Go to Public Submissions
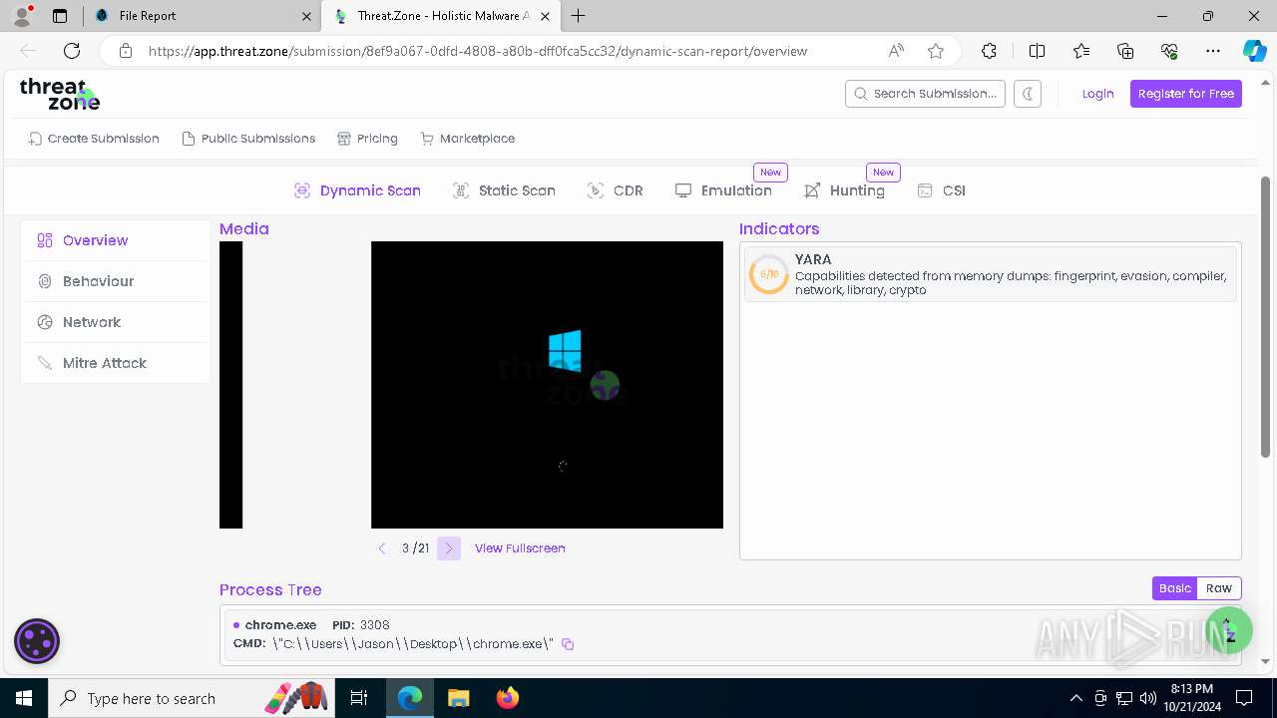This screenshot has width=1277, height=718. point(248,139)
